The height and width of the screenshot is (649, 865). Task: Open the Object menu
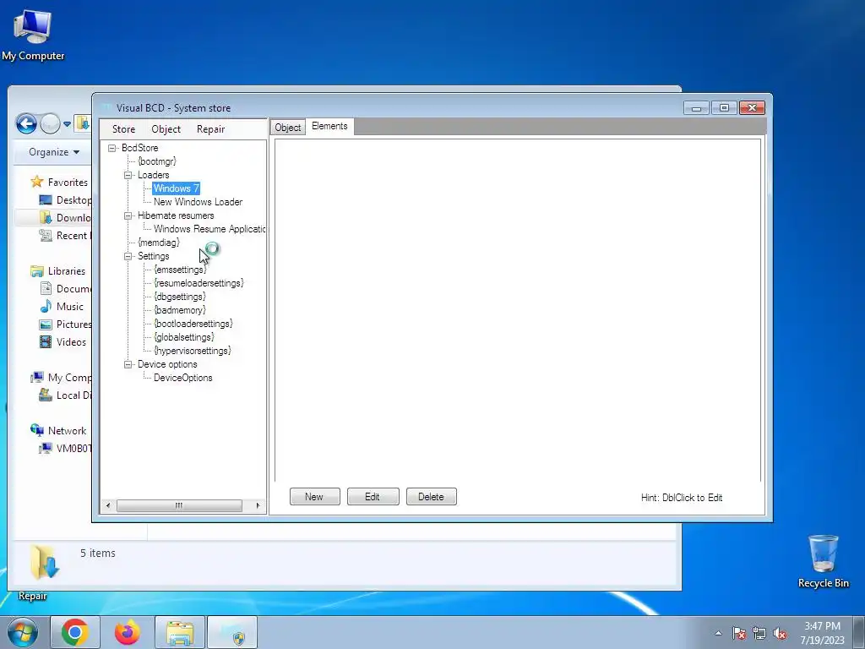pyautogui.click(x=166, y=129)
